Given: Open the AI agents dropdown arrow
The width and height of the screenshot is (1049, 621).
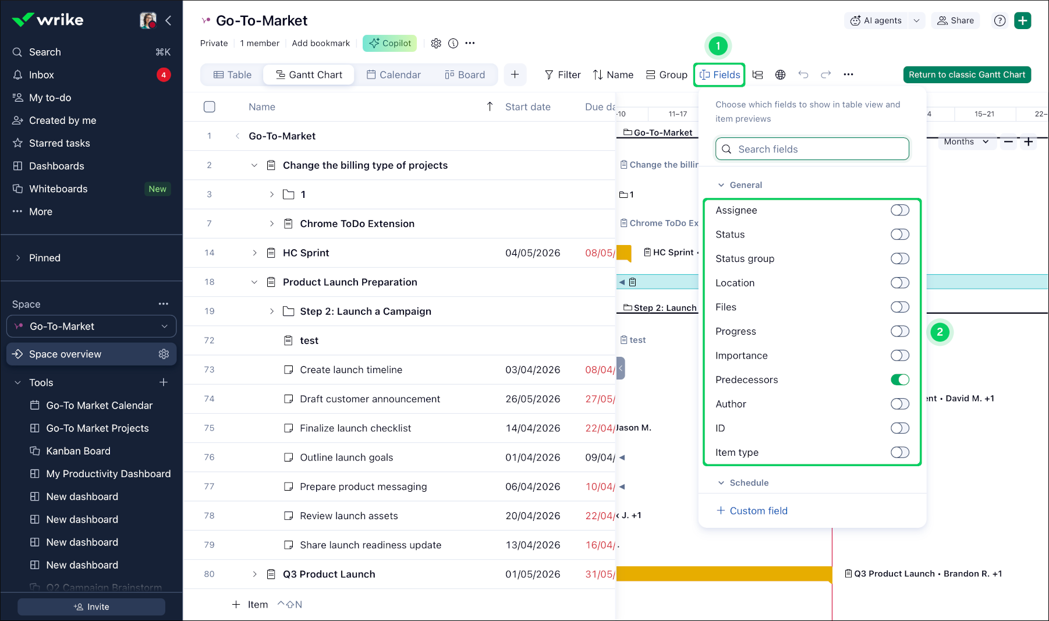Looking at the screenshot, I should [917, 21].
